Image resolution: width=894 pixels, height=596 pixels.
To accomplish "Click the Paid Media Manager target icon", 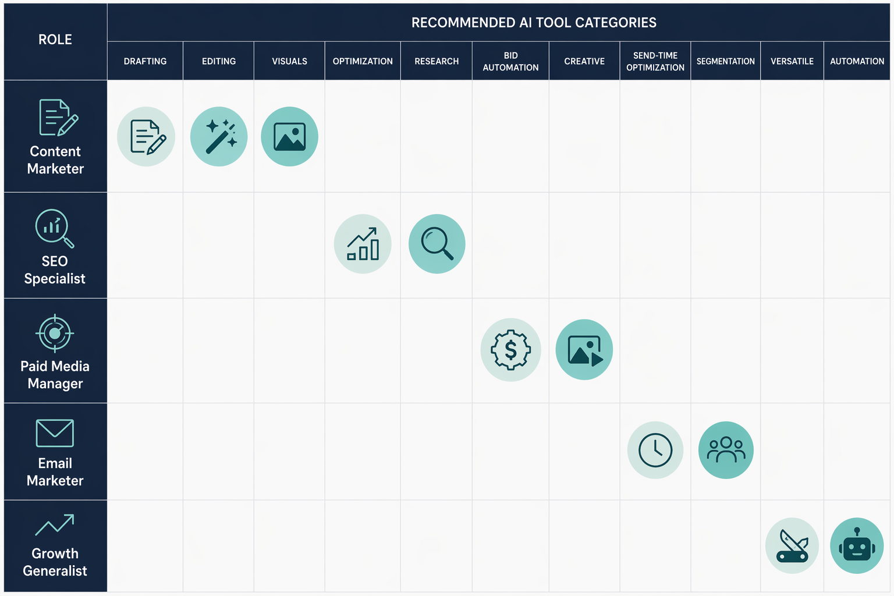I will pyautogui.click(x=55, y=334).
